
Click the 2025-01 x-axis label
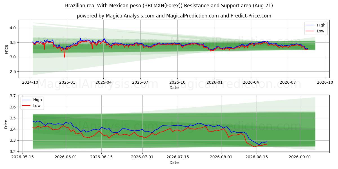point(67,82)
